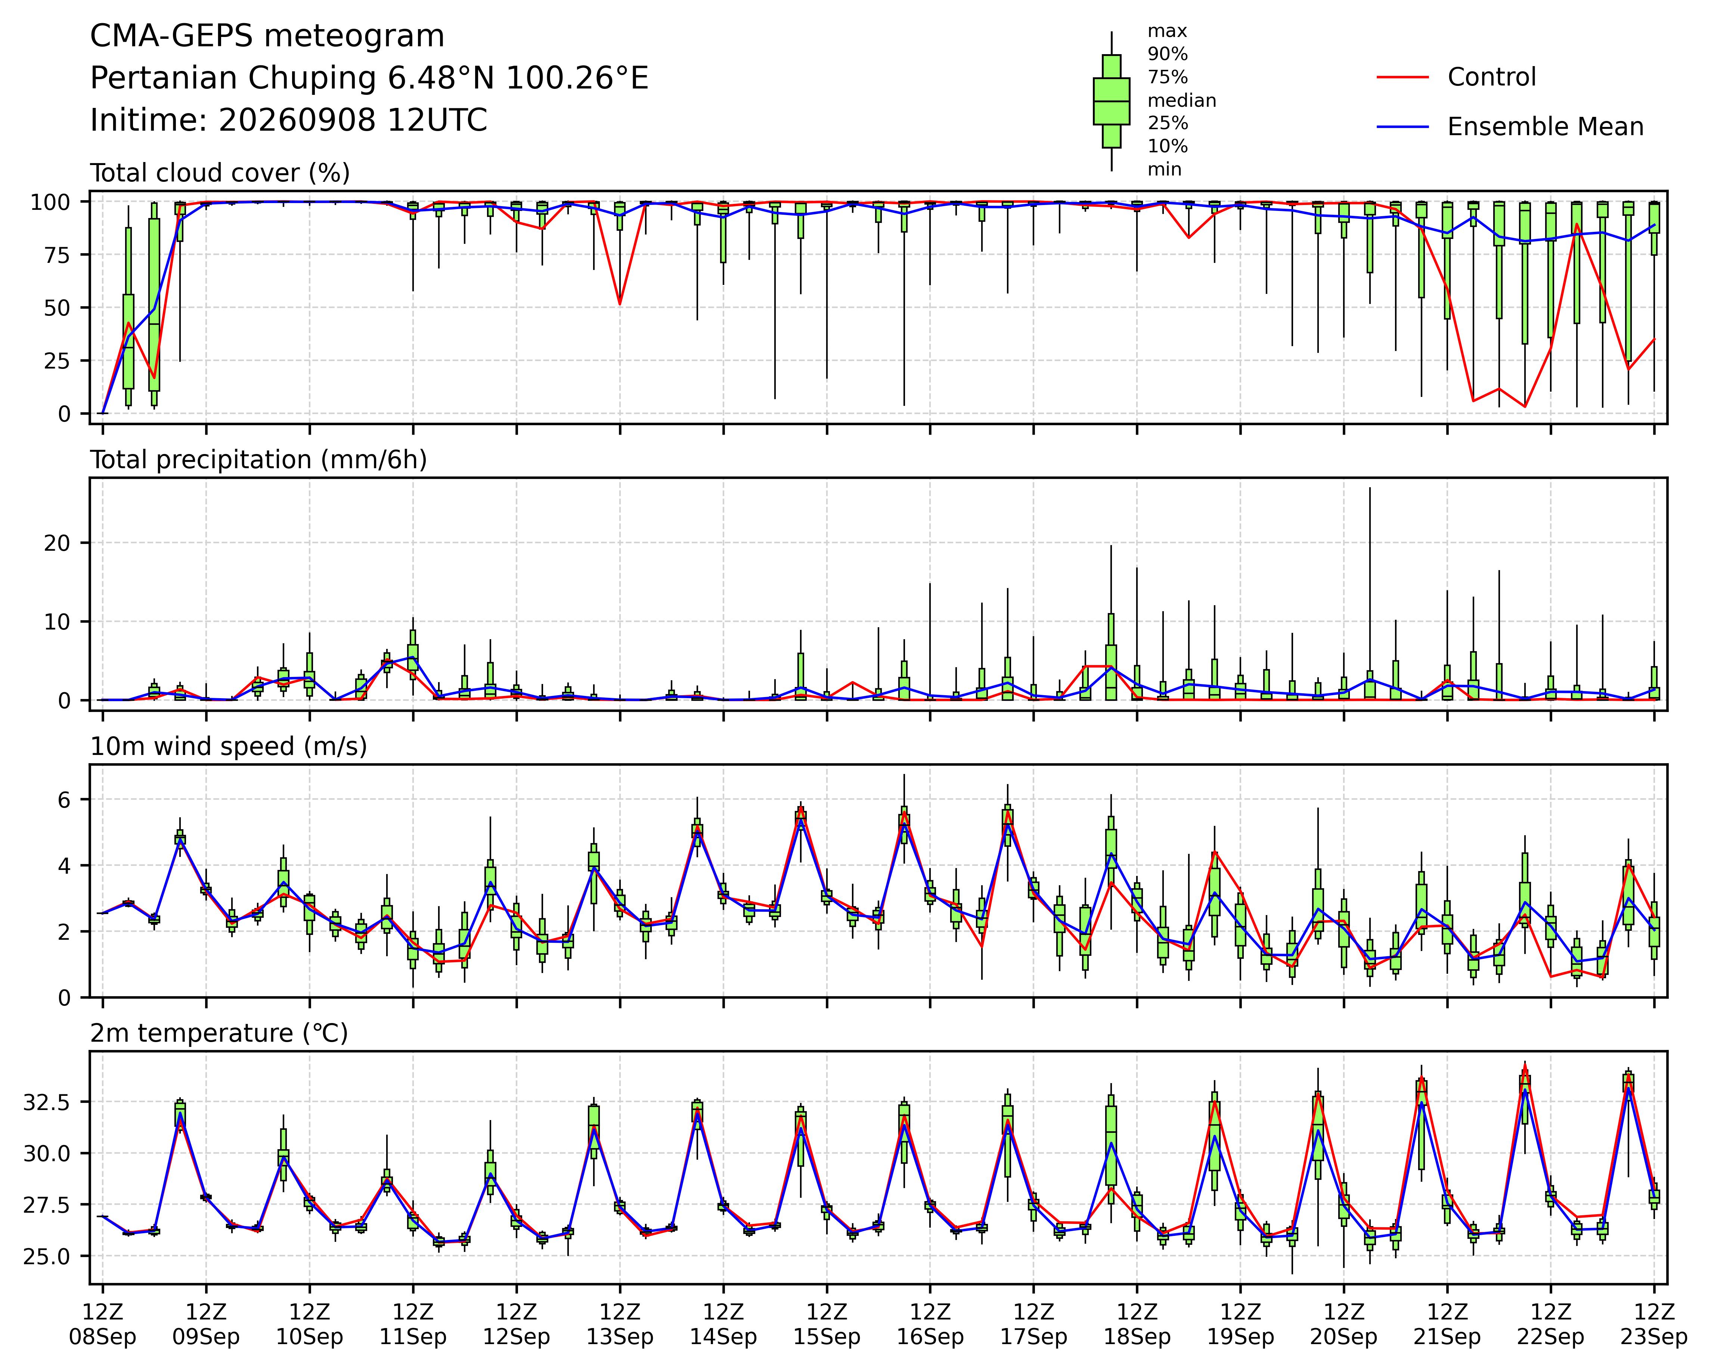Click the Pertanian Chuping location text

pos(369,78)
